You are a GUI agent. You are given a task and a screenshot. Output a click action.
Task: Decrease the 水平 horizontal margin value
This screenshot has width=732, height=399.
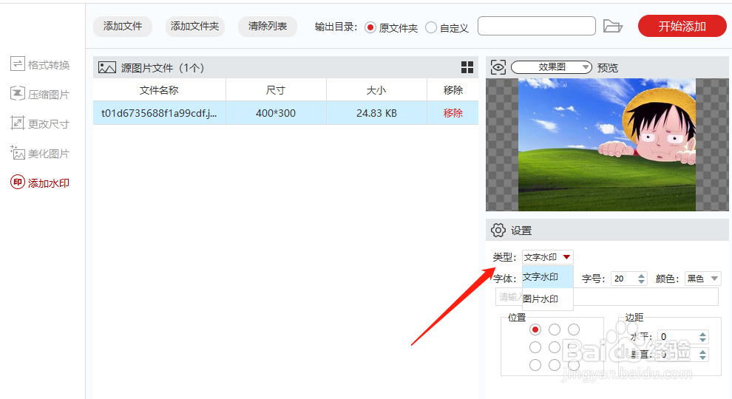click(703, 340)
